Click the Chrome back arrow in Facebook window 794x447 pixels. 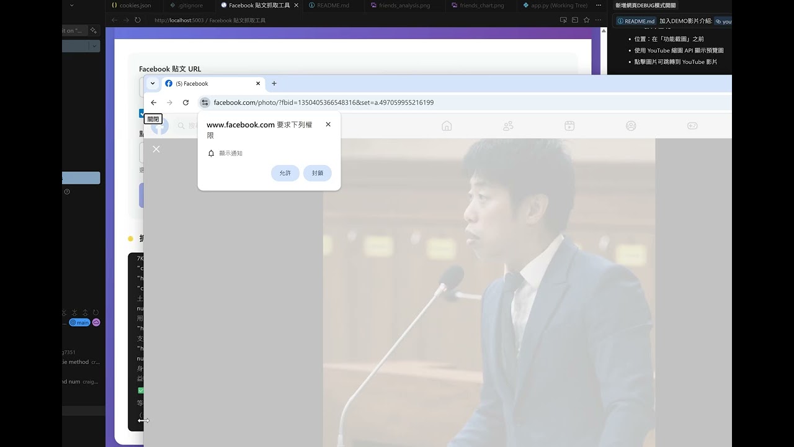point(154,102)
